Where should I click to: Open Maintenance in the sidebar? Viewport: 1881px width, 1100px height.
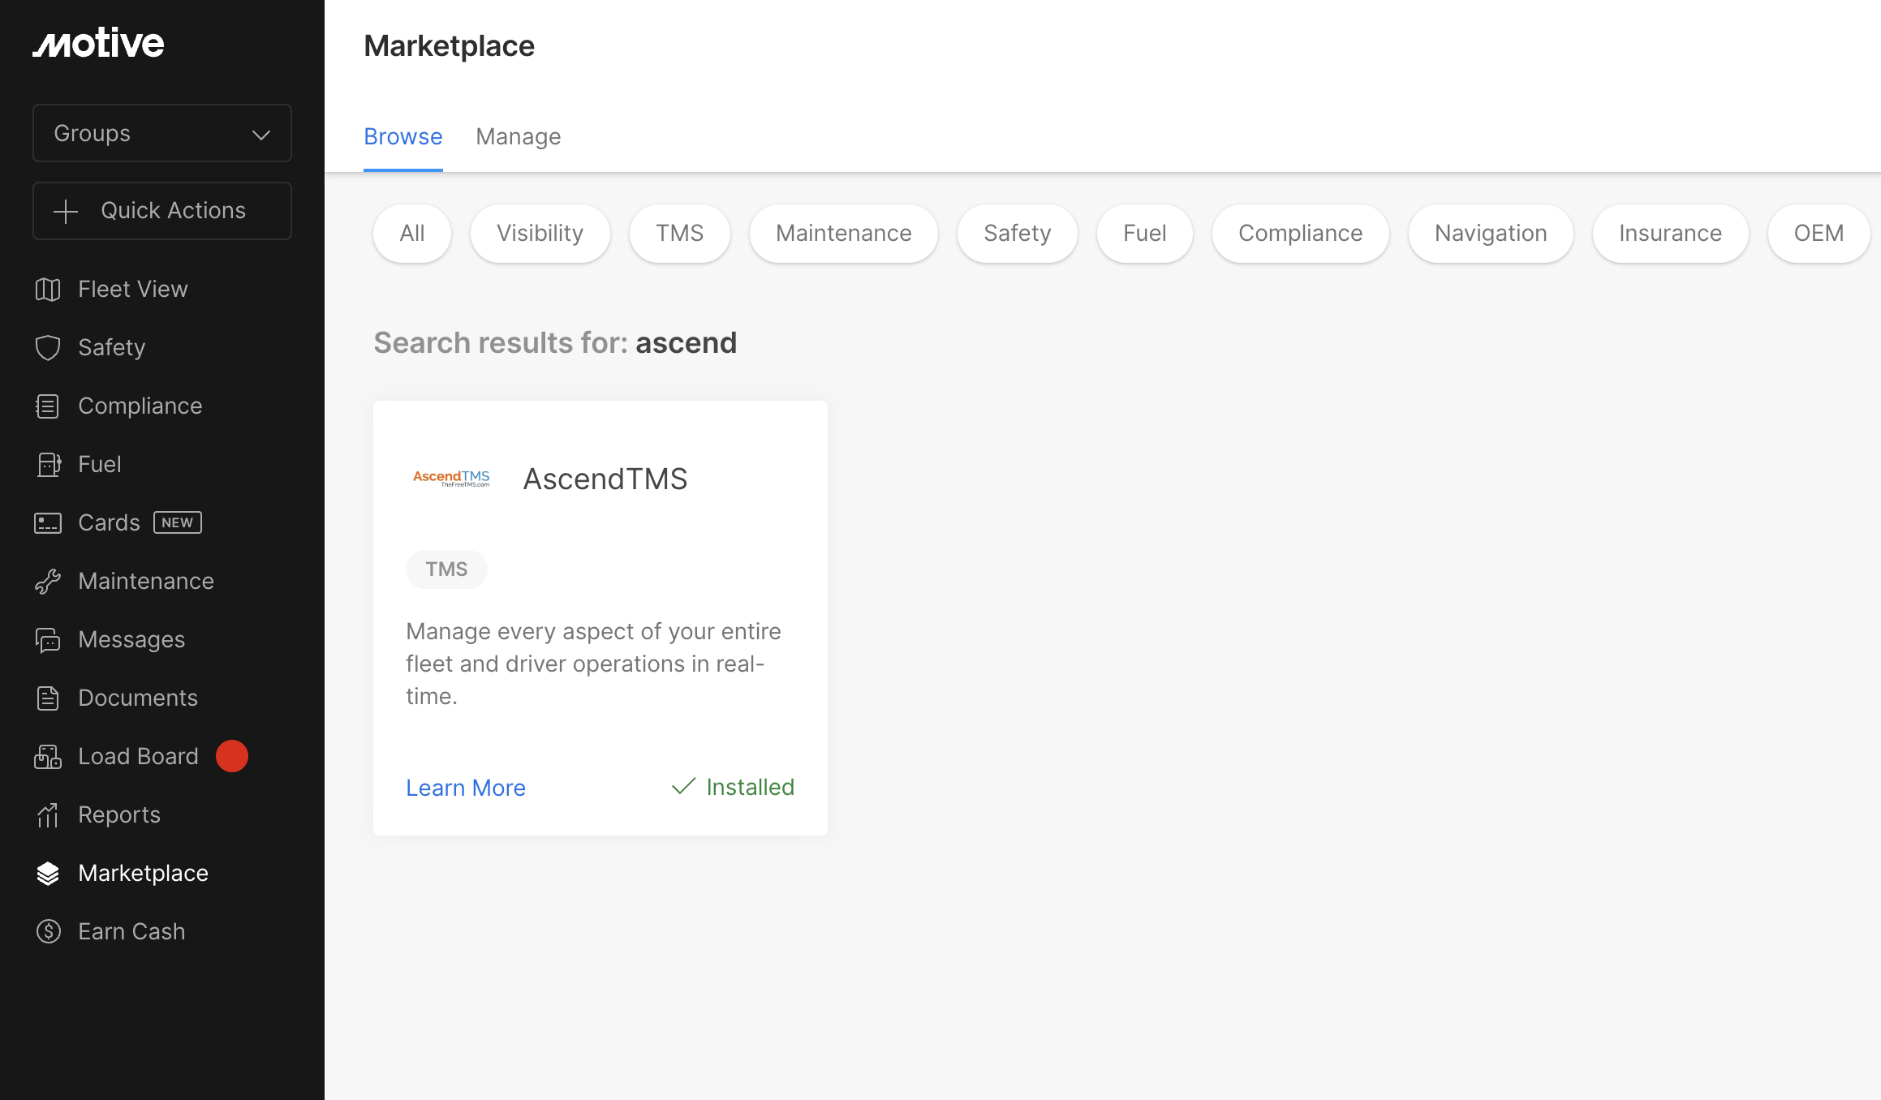(146, 582)
